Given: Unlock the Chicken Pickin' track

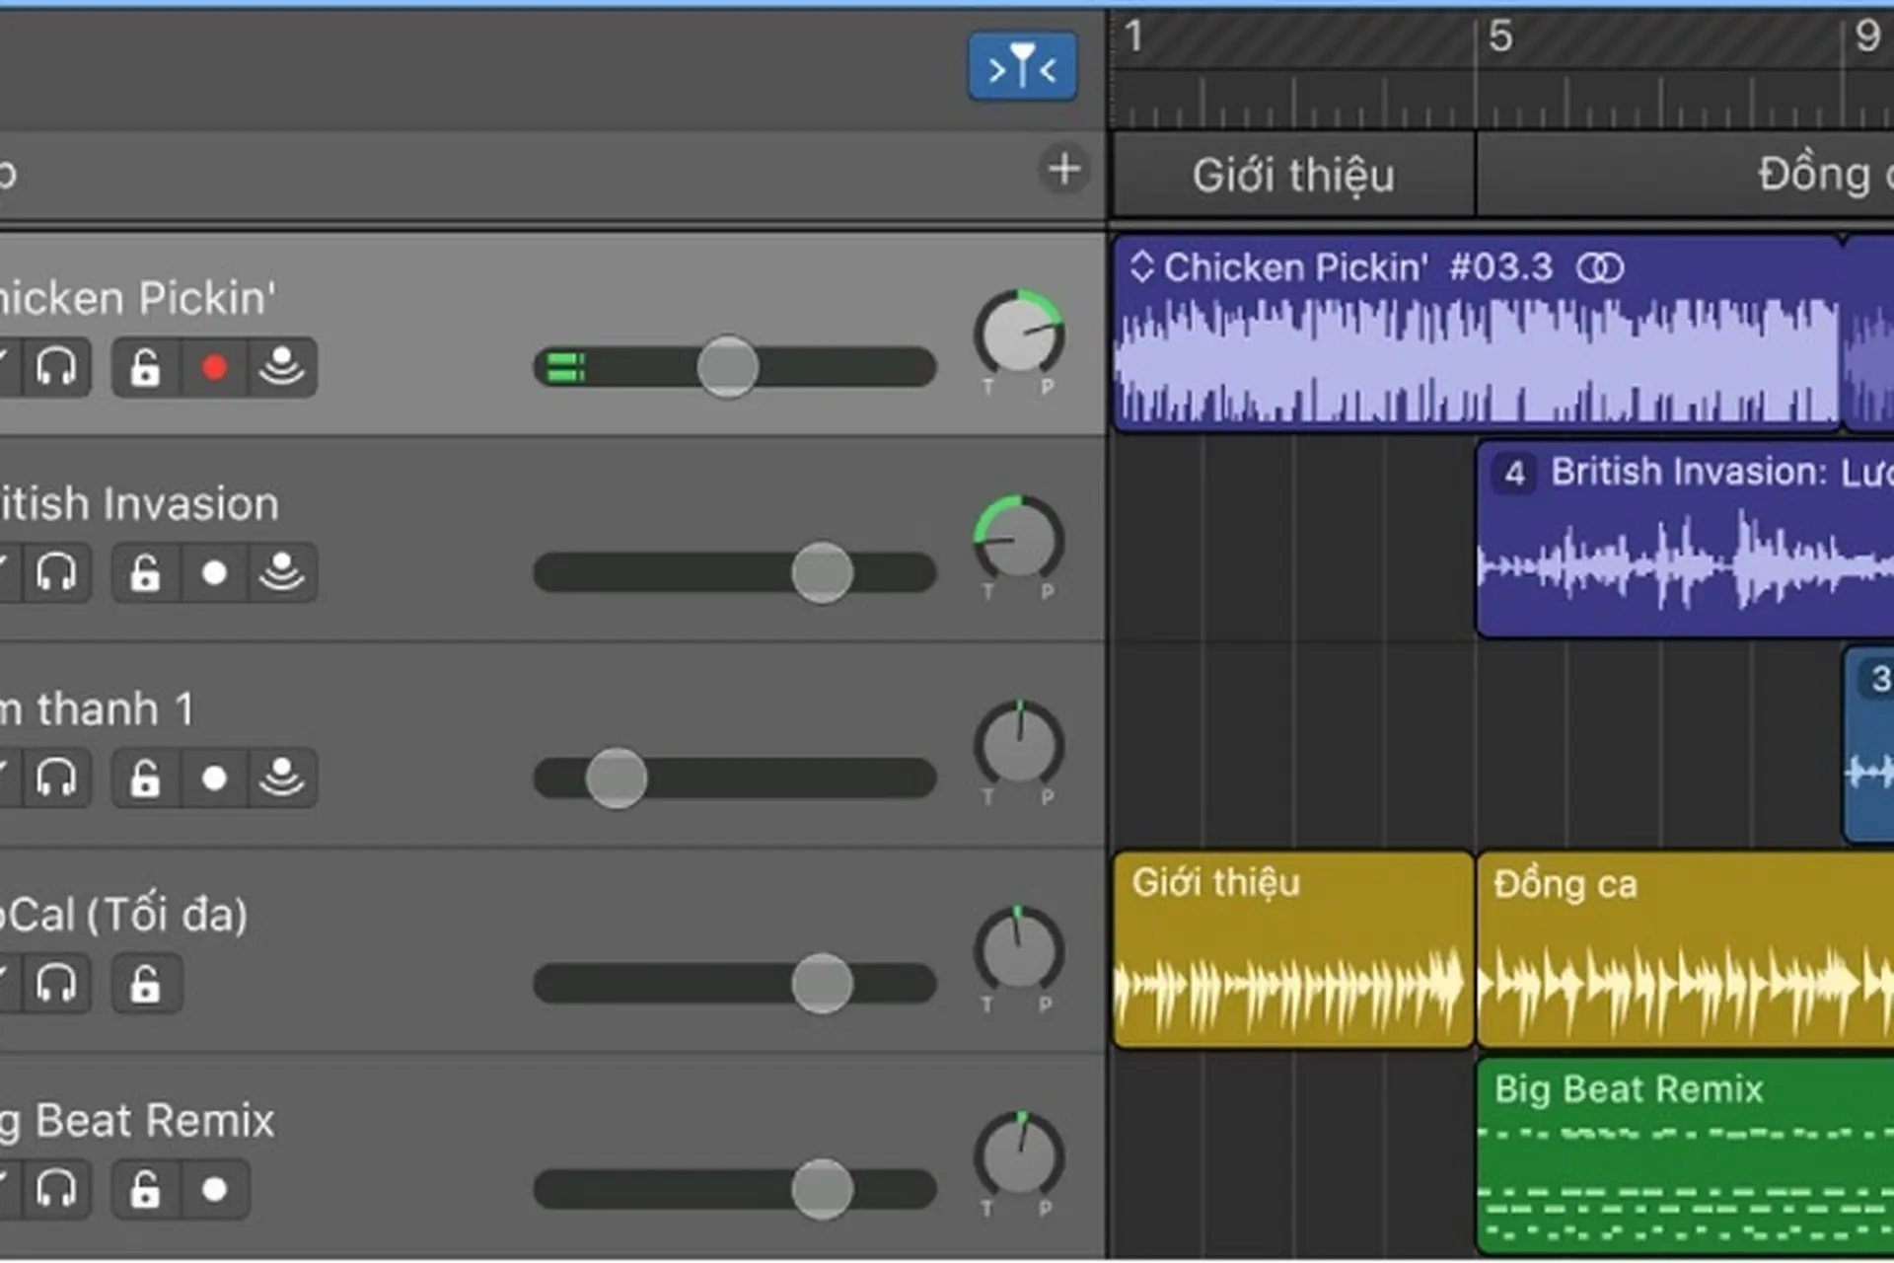Looking at the screenshot, I should click(x=145, y=367).
